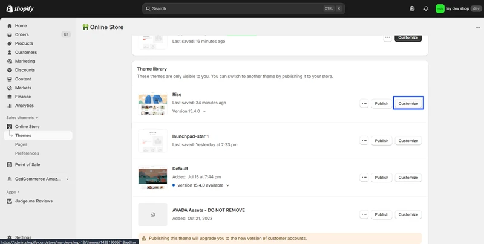Click the Shopify logo
The height and width of the screenshot is (244, 484).
coord(20,8)
